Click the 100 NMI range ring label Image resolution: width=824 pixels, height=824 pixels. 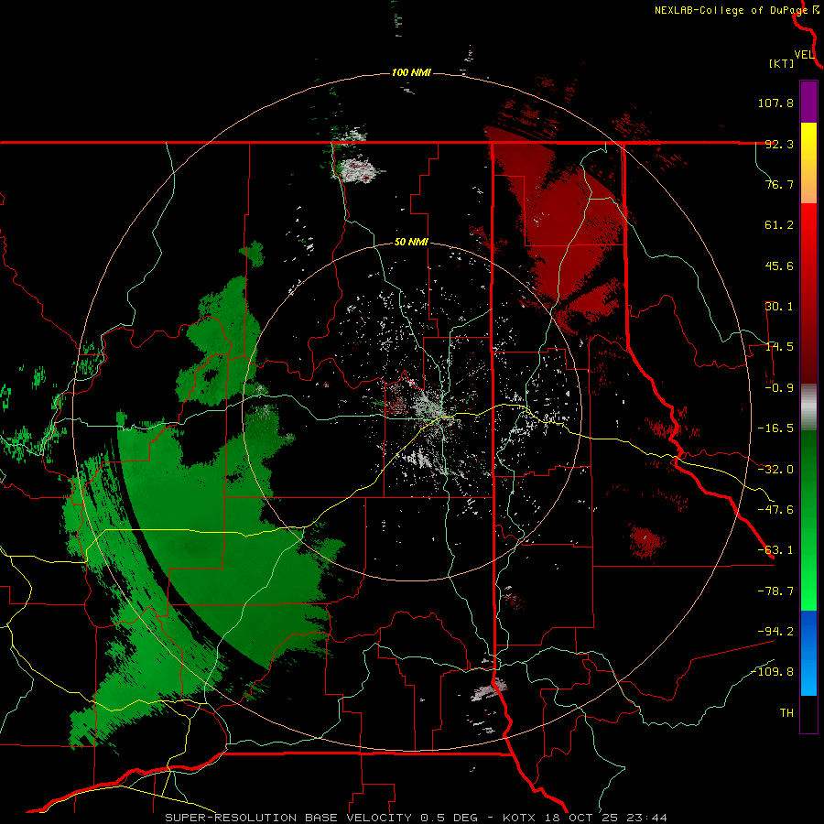(411, 72)
